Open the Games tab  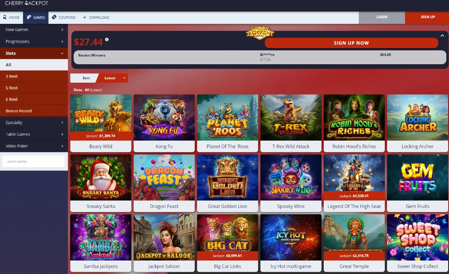36,18
